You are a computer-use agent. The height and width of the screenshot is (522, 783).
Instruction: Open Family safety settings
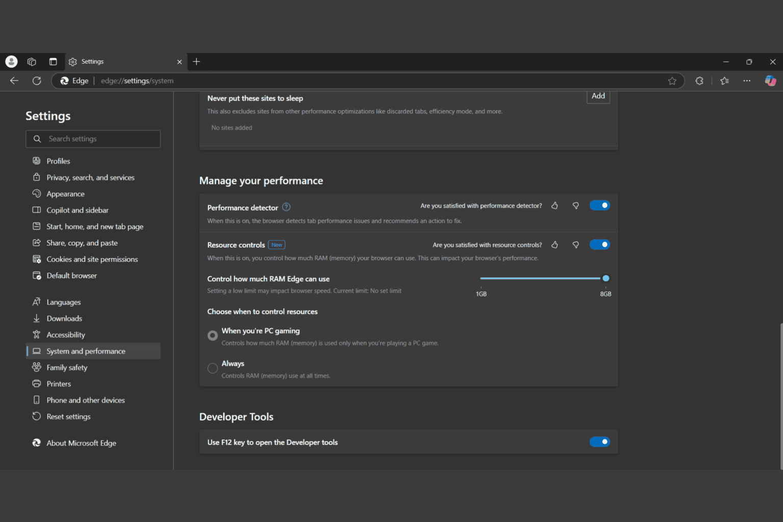[93, 367]
